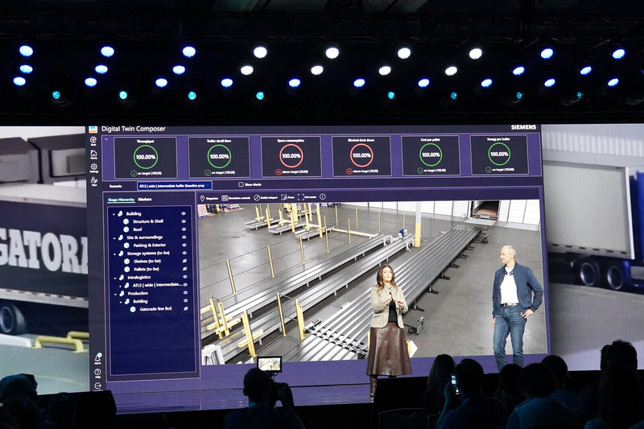This screenshot has width=644, height=429.
Task: Click the Focus icon in the viewport toolbar
Action: click(x=284, y=197)
